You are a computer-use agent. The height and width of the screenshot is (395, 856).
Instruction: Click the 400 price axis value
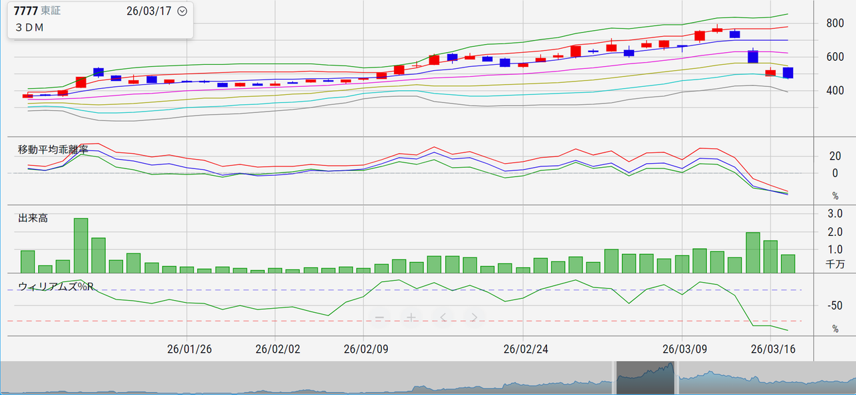pos(834,90)
